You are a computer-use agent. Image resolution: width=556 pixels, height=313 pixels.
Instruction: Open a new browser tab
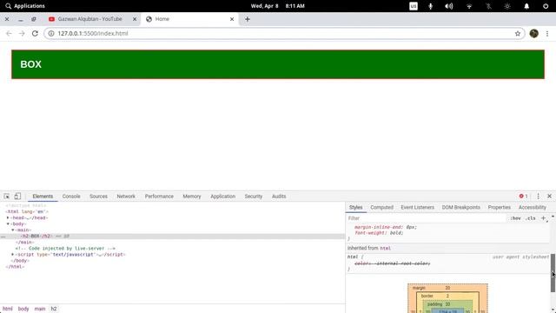point(247,19)
